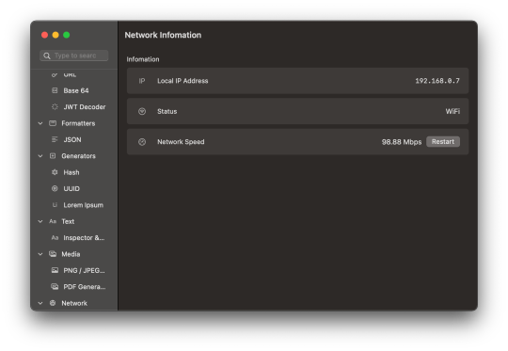This screenshot has height=351, width=508.
Task: Click the Network Speed label
Action: tap(181, 142)
